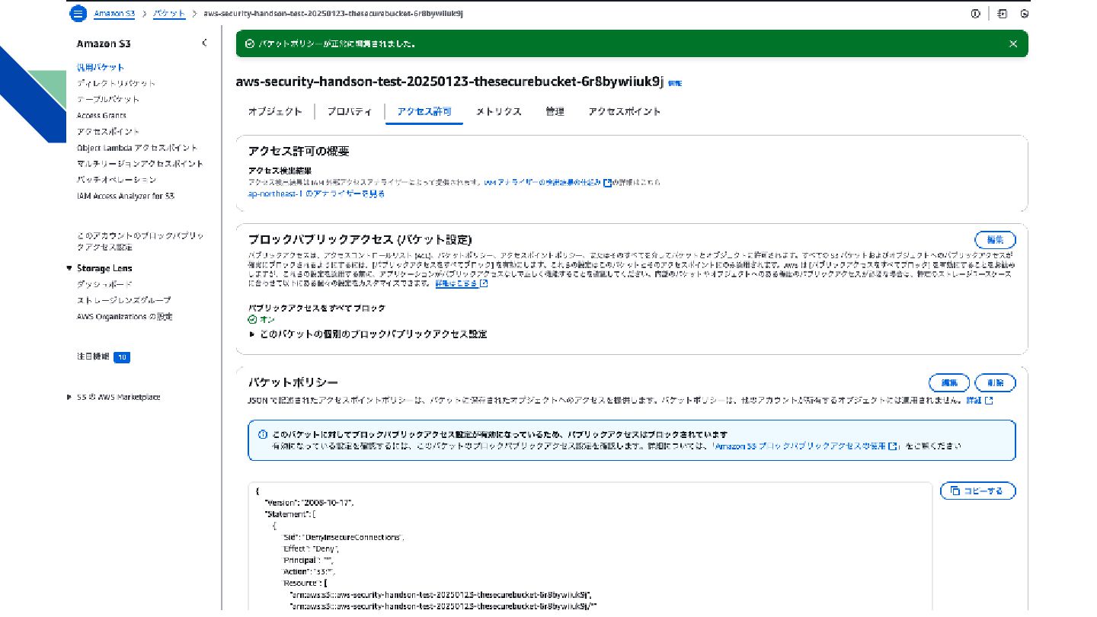Open the 管理 tab
Image resolution: width=1097 pixels, height=617 pixels.
click(x=555, y=111)
